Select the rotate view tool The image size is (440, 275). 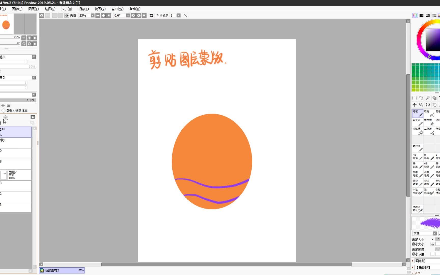pyautogui.click(x=428, y=105)
